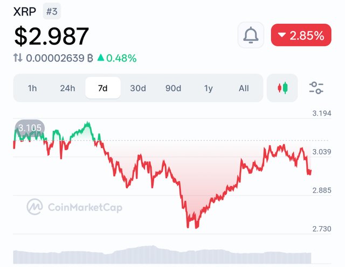Tap the price alert bell icon
The width and height of the screenshot is (345, 267).
tap(251, 35)
